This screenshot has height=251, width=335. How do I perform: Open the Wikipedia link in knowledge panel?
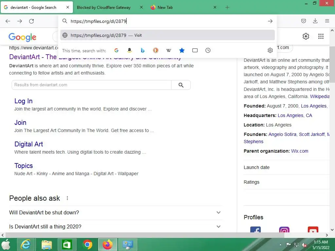click(x=320, y=96)
